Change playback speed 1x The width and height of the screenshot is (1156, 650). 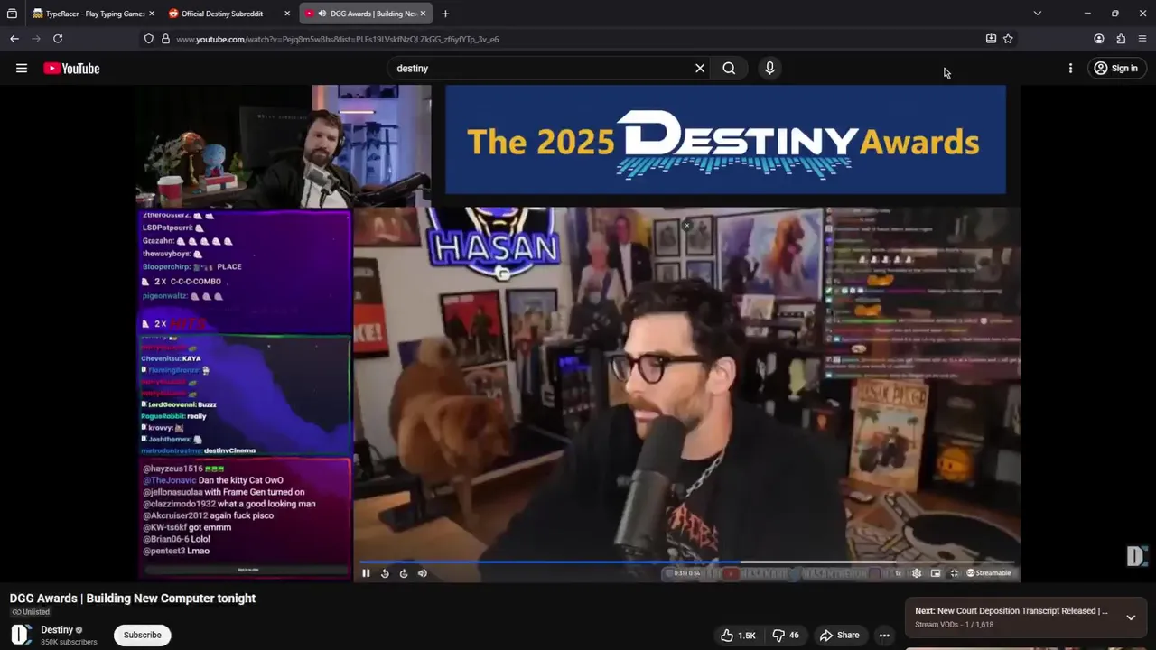(899, 573)
